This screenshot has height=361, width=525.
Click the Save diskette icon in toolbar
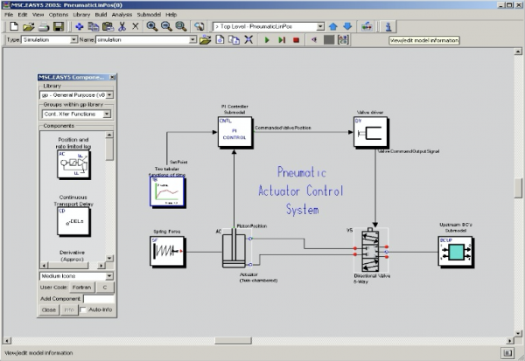pyautogui.click(x=59, y=27)
